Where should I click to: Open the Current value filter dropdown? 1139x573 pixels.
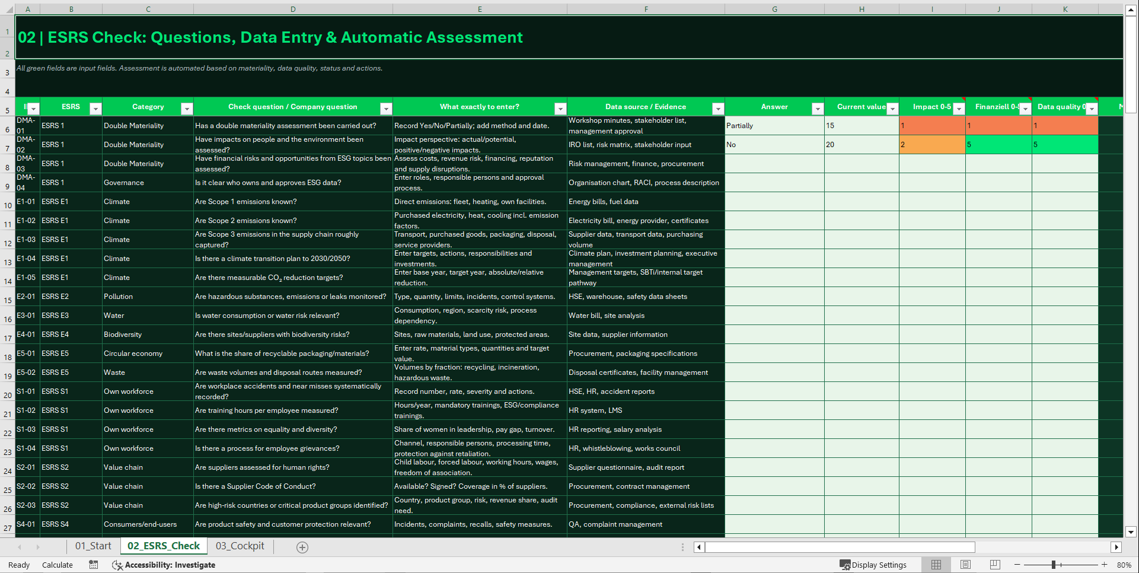[892, 109]
